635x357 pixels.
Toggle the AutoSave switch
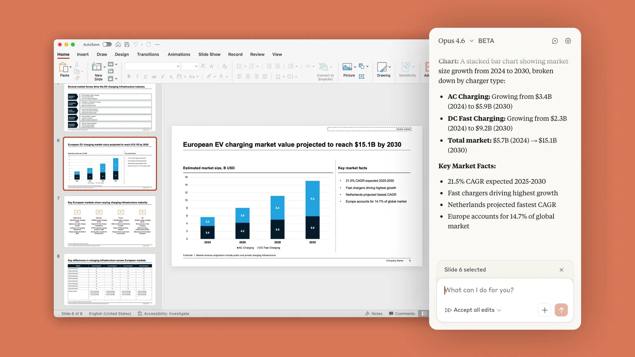107,44
